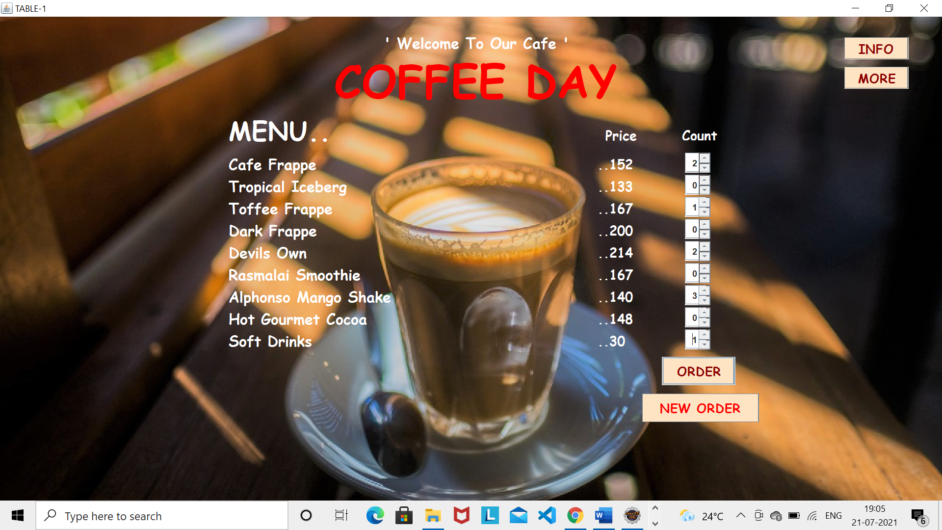
Task: Increase Cafe Frappe count
Action: [705, 158]
